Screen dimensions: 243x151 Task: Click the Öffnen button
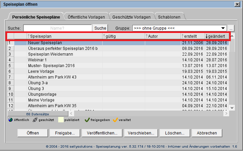coord(33,133)
